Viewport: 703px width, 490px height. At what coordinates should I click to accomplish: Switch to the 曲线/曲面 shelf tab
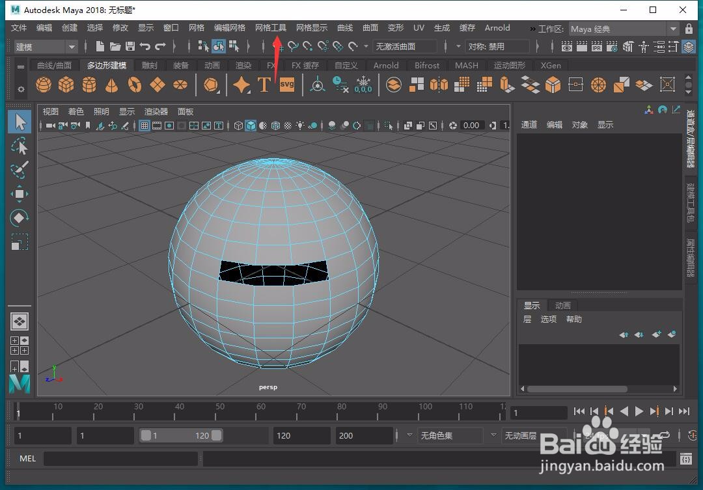pos(54,65)
